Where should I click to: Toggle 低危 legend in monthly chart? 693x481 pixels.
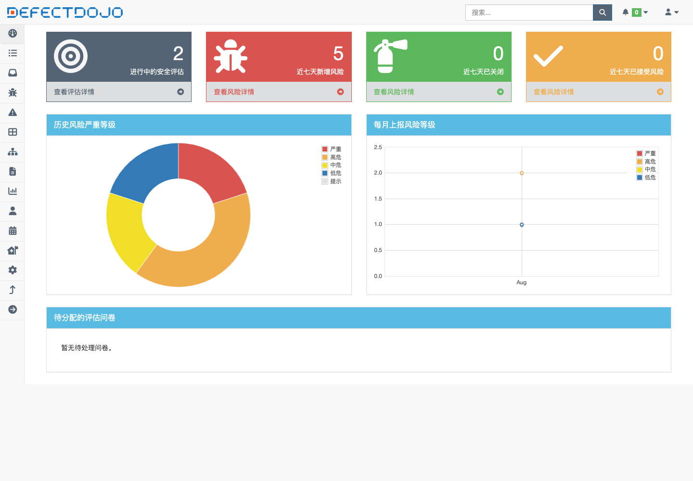point(646,177)
